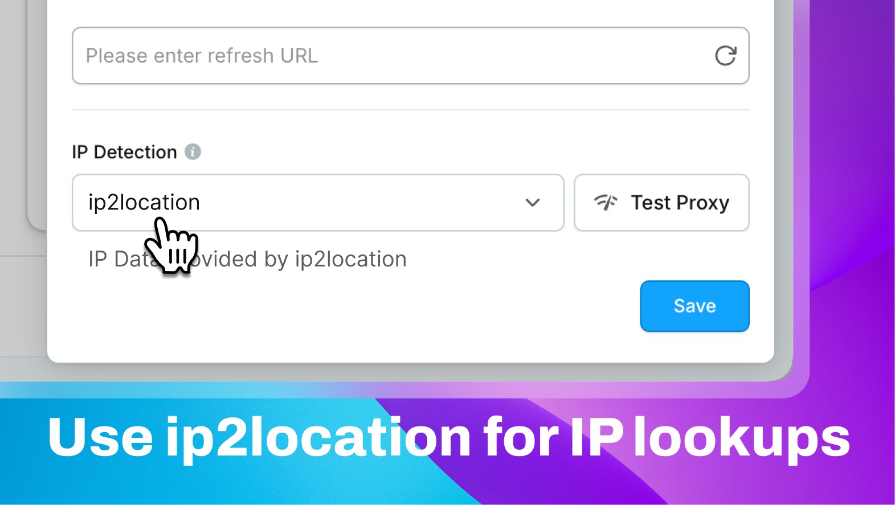Click the IP Detection info icon
Viewport: 895px width, 505px height.
[x=193, y=152]
